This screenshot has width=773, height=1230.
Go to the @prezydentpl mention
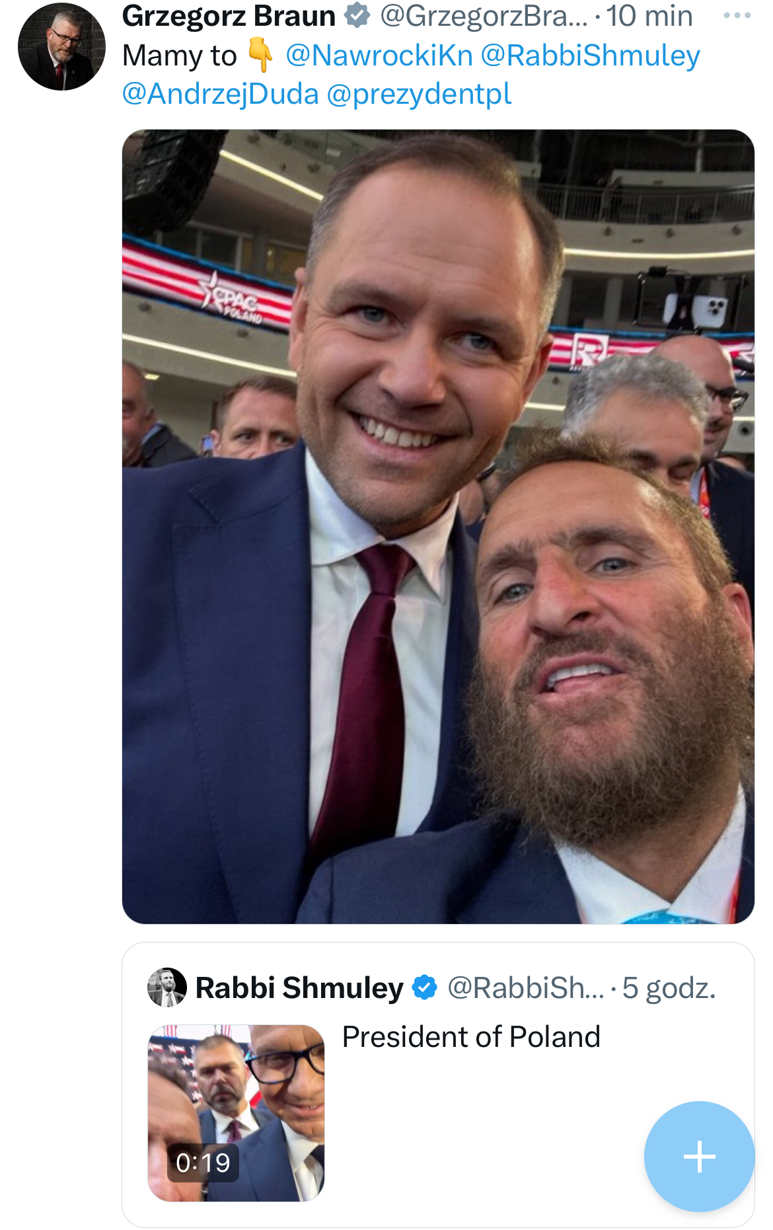pyautogui.click(x=419, y=94)
